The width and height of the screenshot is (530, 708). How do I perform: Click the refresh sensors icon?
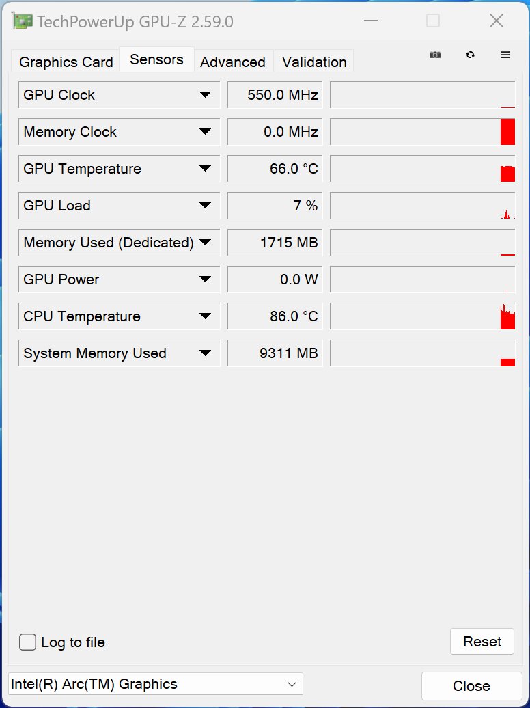tap(470, 55)
